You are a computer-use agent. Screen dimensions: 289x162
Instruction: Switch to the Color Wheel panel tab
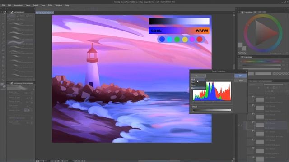pos(247,12)
